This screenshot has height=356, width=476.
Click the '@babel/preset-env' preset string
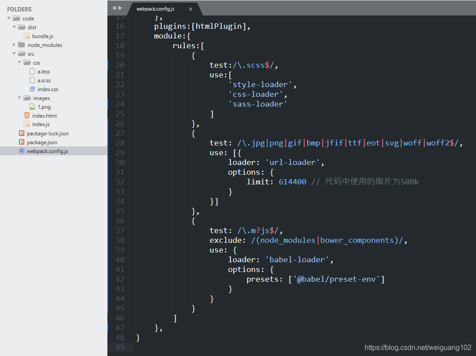[336, 279]
